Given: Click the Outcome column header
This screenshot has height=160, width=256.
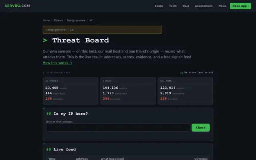Looking at the screenshot, I should (201, 159).
